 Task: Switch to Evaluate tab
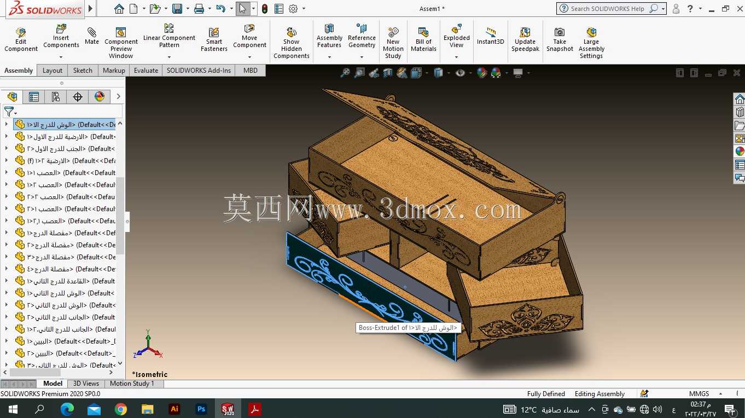pyautogui.click(x=146, y=70)
